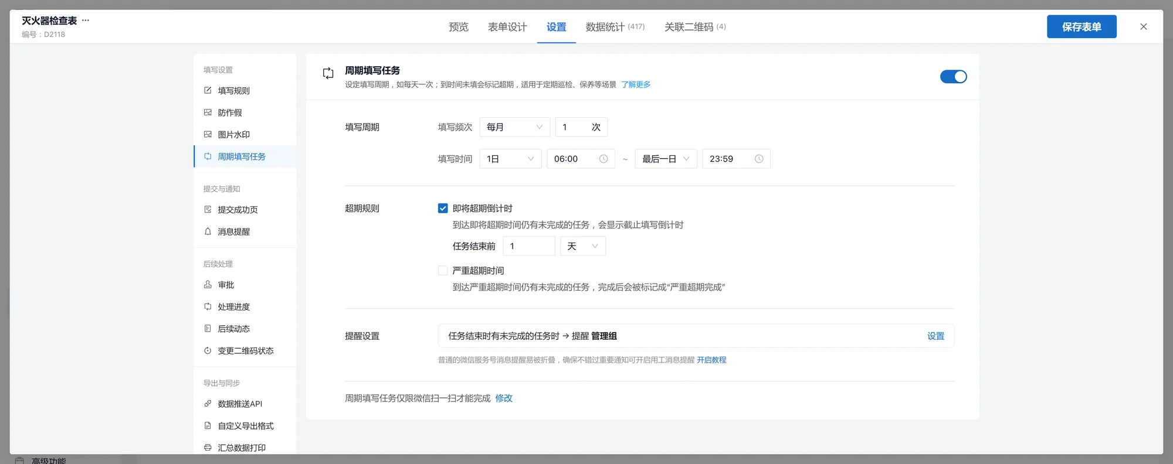
Task: Turn off the 周期填写任务 switch
Action: point(954,77)
